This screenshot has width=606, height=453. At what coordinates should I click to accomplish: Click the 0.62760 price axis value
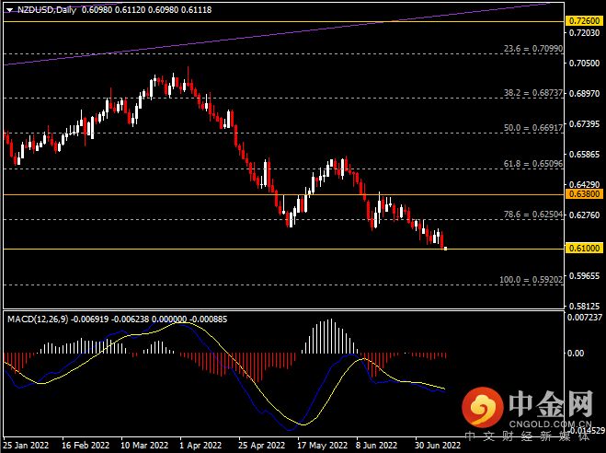click(584, 215)
